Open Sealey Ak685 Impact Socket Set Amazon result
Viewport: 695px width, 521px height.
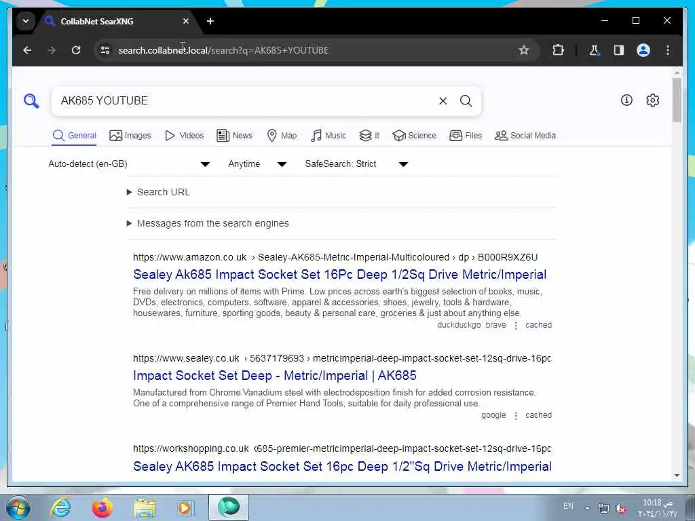(339, 275)
